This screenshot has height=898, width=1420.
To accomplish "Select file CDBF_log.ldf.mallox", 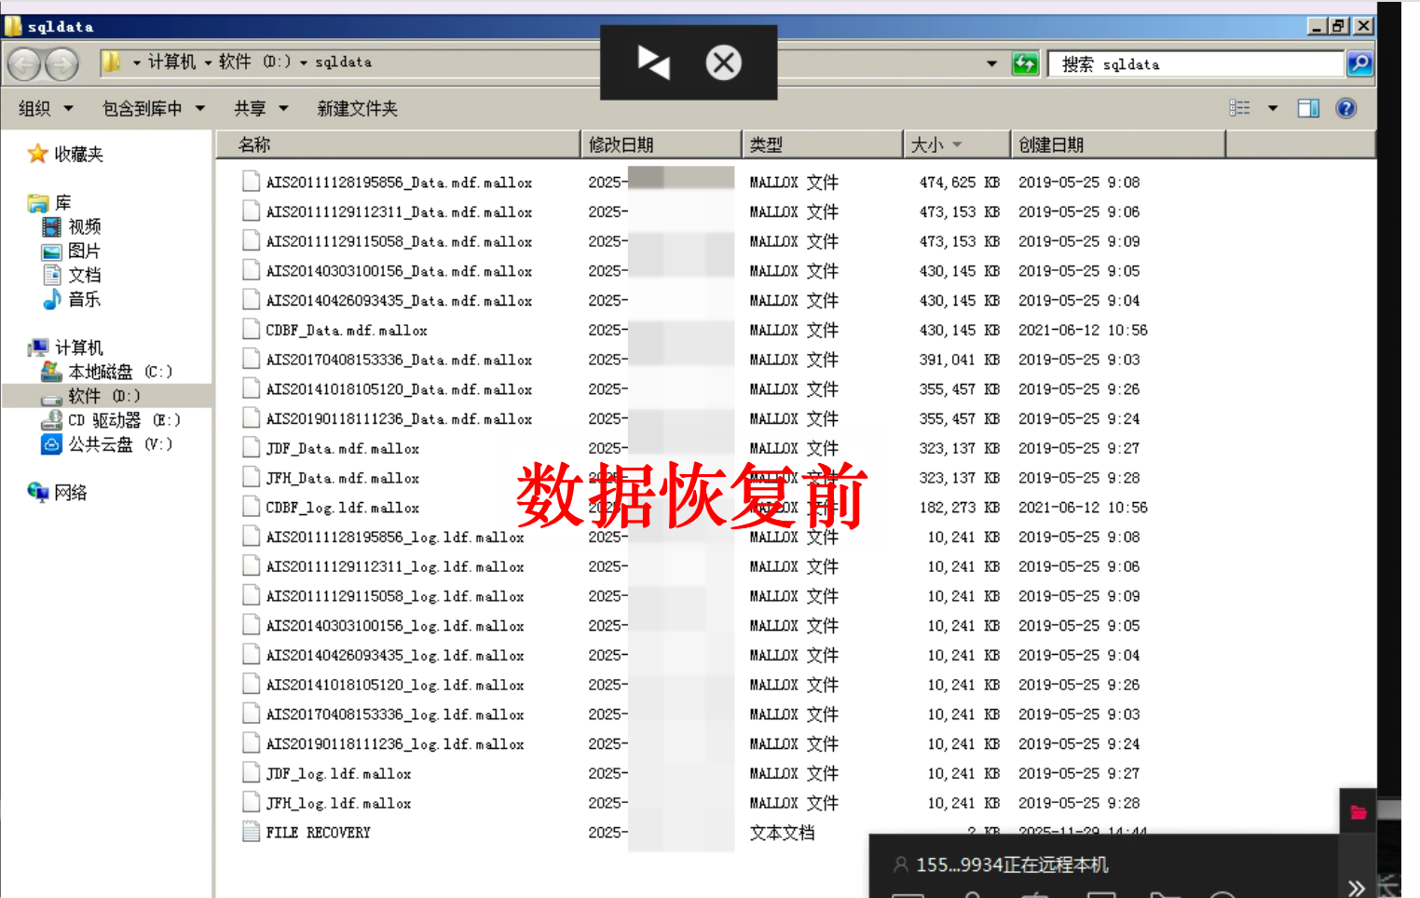I will (342, 508).
